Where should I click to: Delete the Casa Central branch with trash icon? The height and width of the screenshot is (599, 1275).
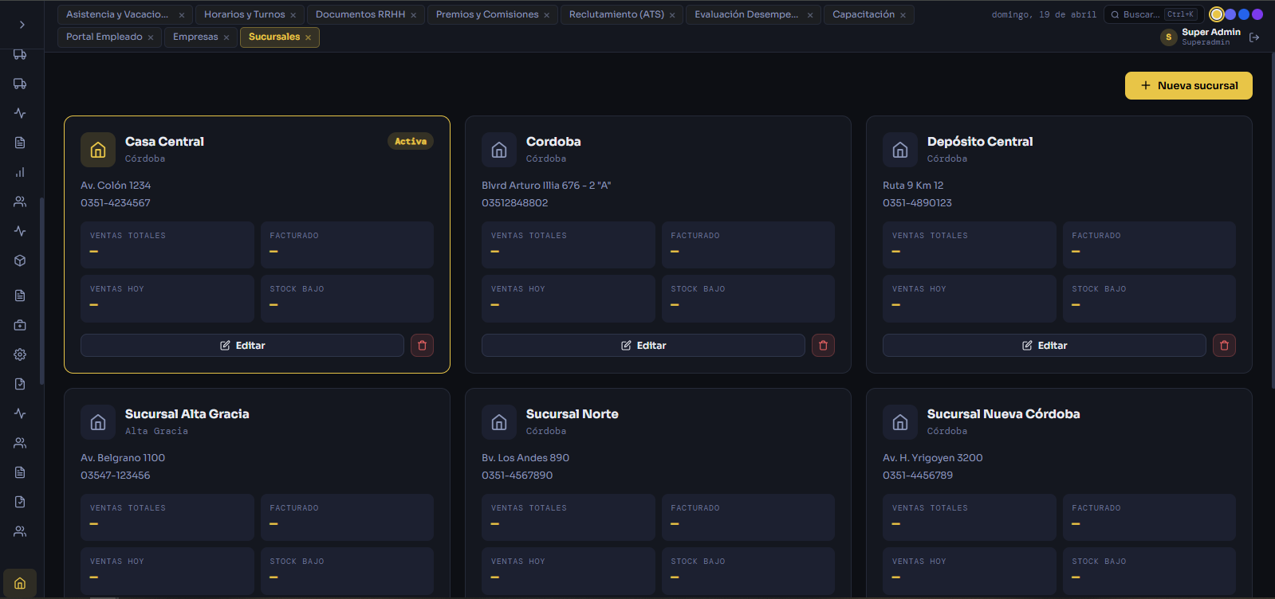(422, 345)
